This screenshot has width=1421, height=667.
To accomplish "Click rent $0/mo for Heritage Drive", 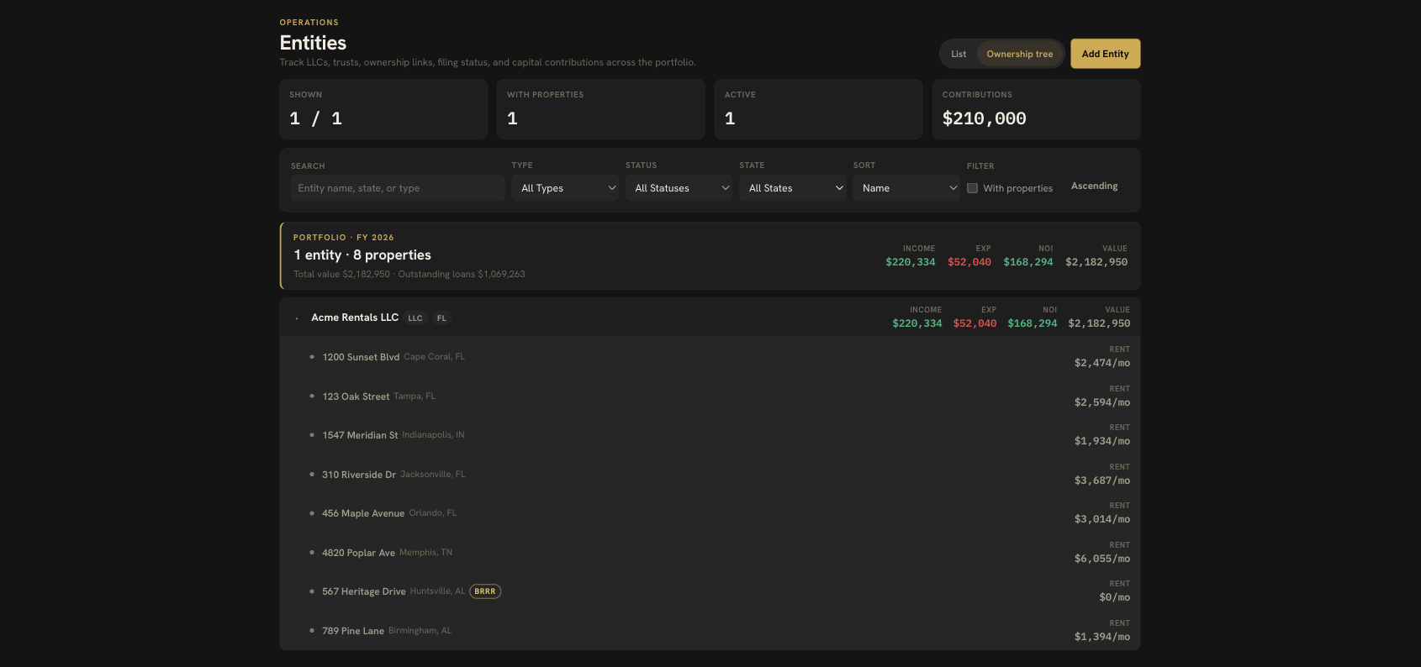I will click(x=1114, y=597).
